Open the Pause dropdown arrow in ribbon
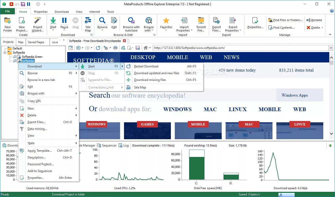The width and height of the screenshot is (335, 197). tap(64, 30)
